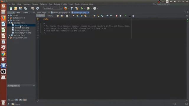The width and height of the screenshot is (189, 106).
Task: Open the Output panel
Action: tap(16, 104)
